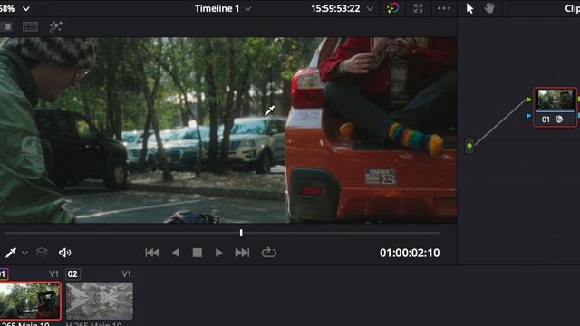Click the 02 clip number label

point(72,273)
